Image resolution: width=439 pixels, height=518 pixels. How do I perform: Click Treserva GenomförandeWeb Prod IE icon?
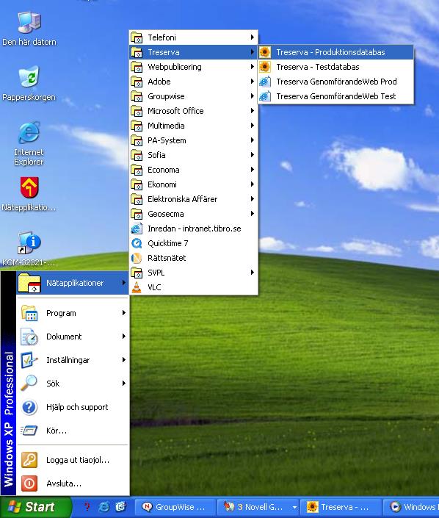click(x=265, y=82)
